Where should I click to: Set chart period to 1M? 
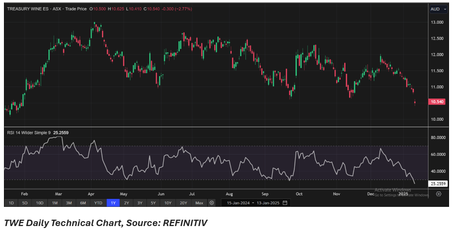pos(55,202)
